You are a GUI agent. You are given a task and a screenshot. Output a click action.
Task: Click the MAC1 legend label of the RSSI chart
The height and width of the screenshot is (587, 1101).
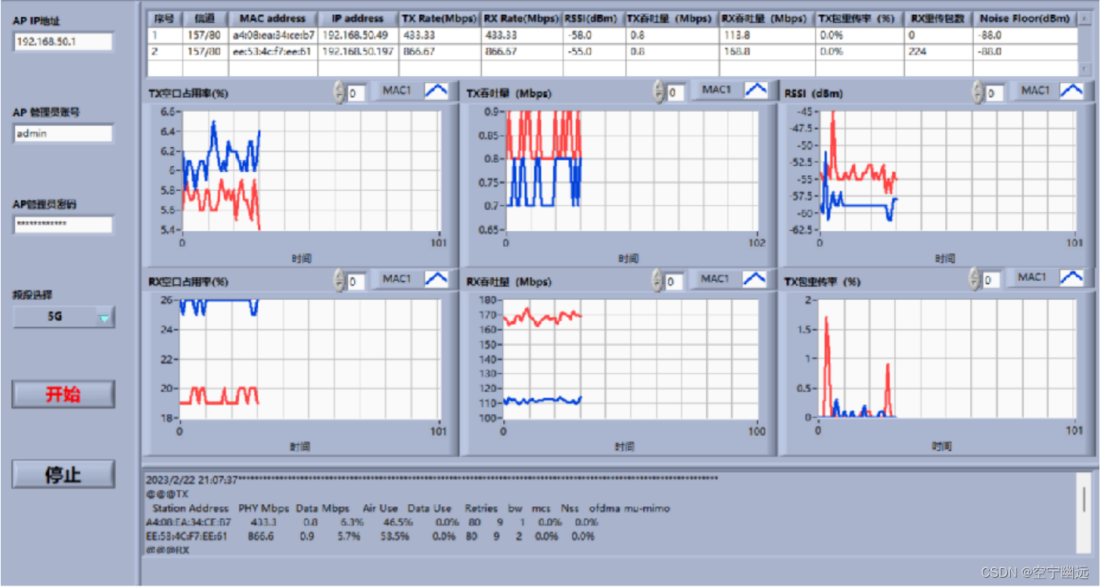click(1034, 91)
